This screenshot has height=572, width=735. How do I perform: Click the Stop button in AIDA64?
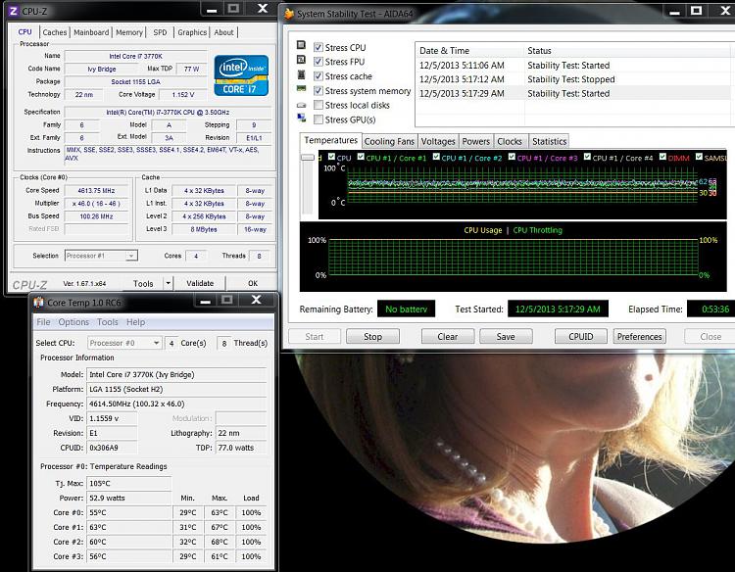click(372, 336)
